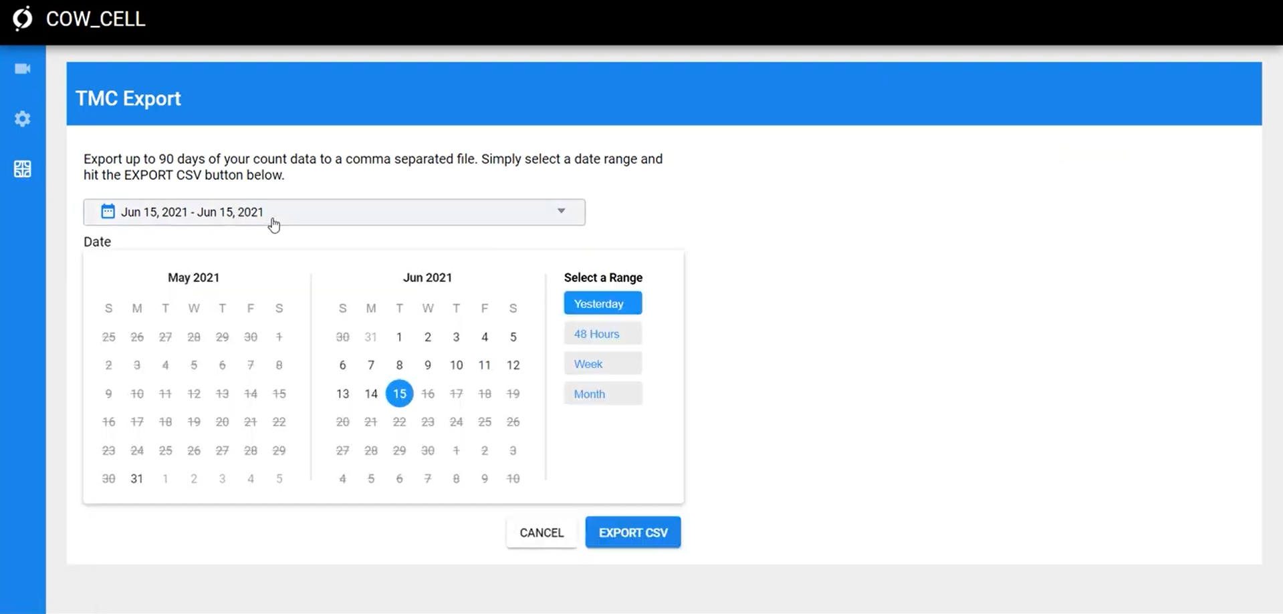Select the Week range preset

click(602, 363)
